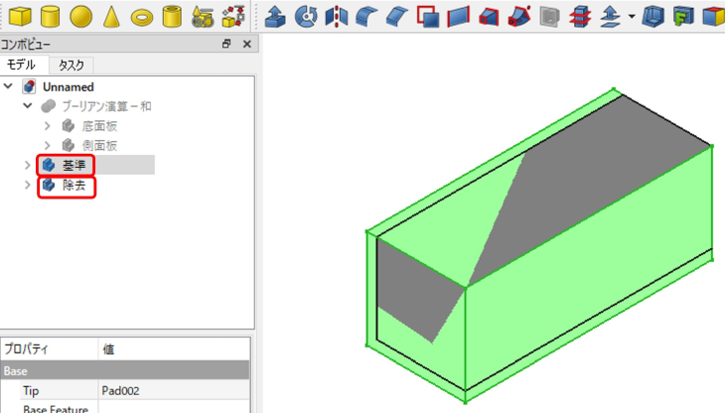This screenshot has width=725, height=413.
Task: Select the Chamfer tool
Action: [397, 17]
